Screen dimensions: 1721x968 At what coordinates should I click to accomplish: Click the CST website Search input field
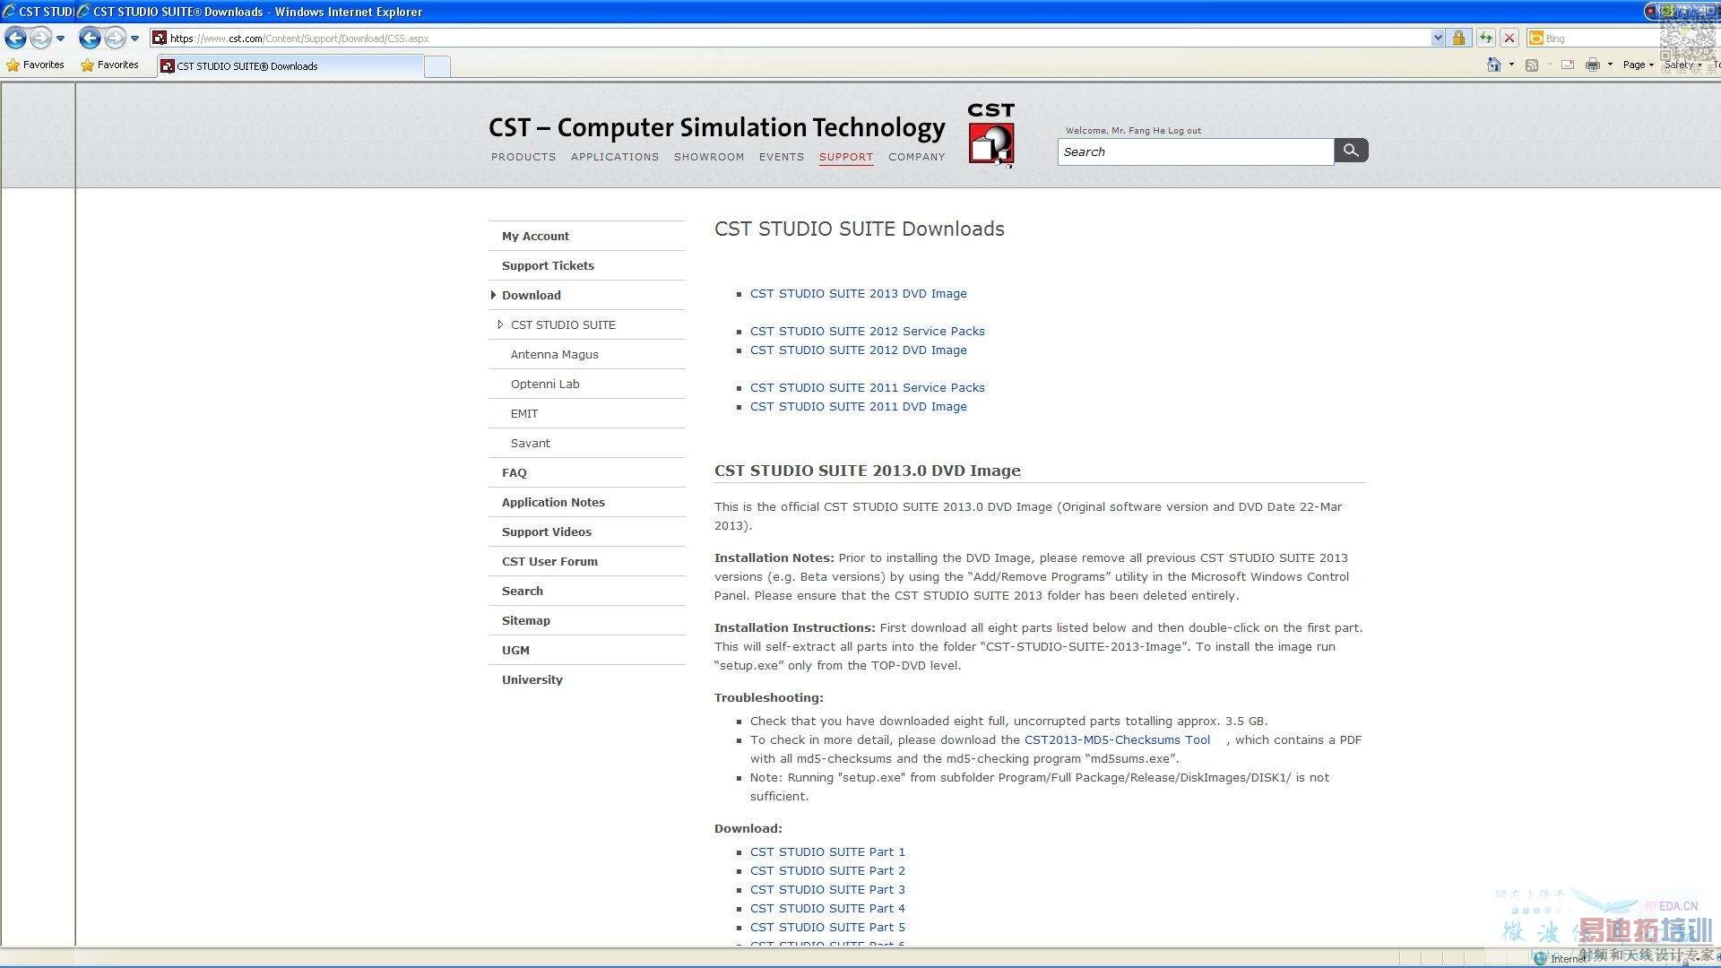point(1196,151)
